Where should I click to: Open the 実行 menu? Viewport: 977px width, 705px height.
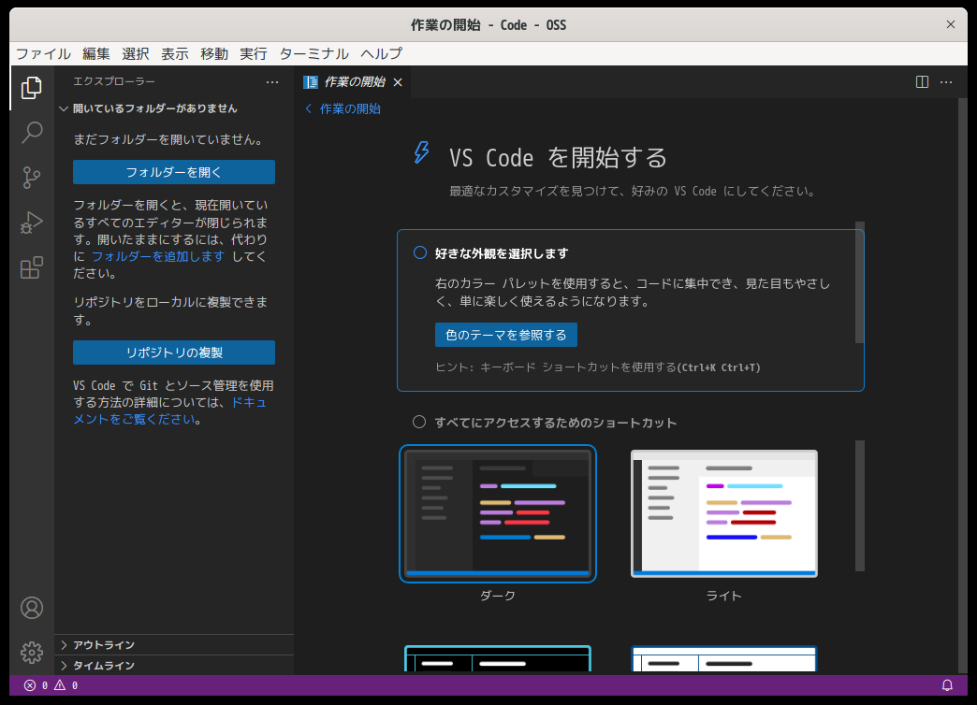[253, 53]
